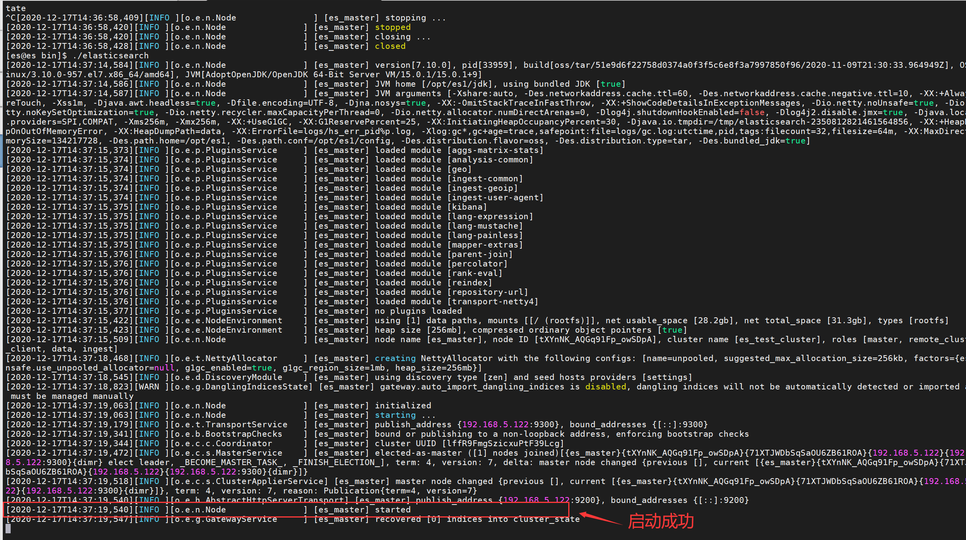966x540 pixels.
Task: Click '-Des.path.home=/opt/es1' argument text
Action: pyautogui.click(x=167, y=141)
